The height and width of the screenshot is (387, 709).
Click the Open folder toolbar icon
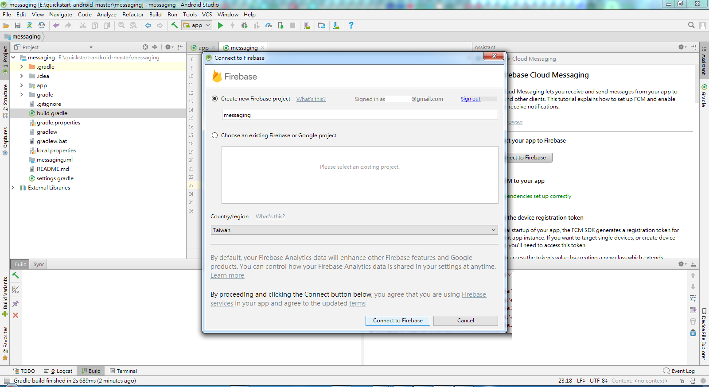pos(6,26)
